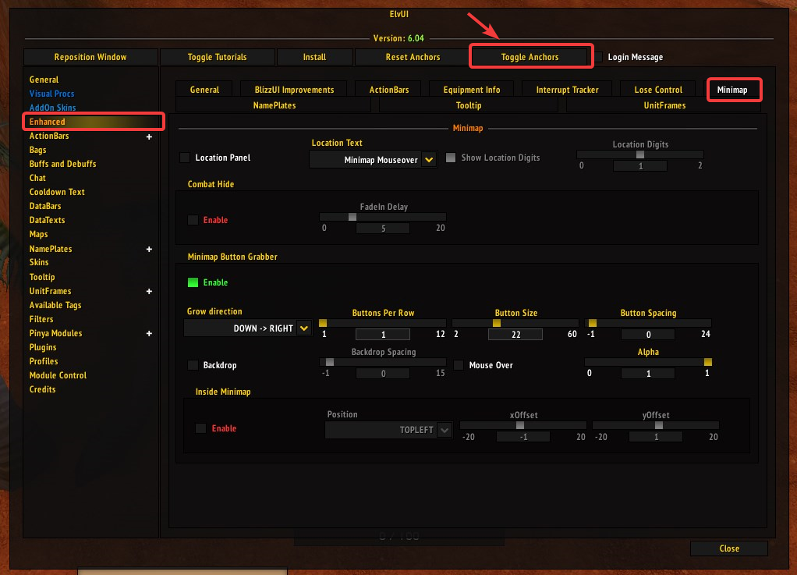Adjust the Button Spacing slider
Screen dimensions: 797x575
648,323
